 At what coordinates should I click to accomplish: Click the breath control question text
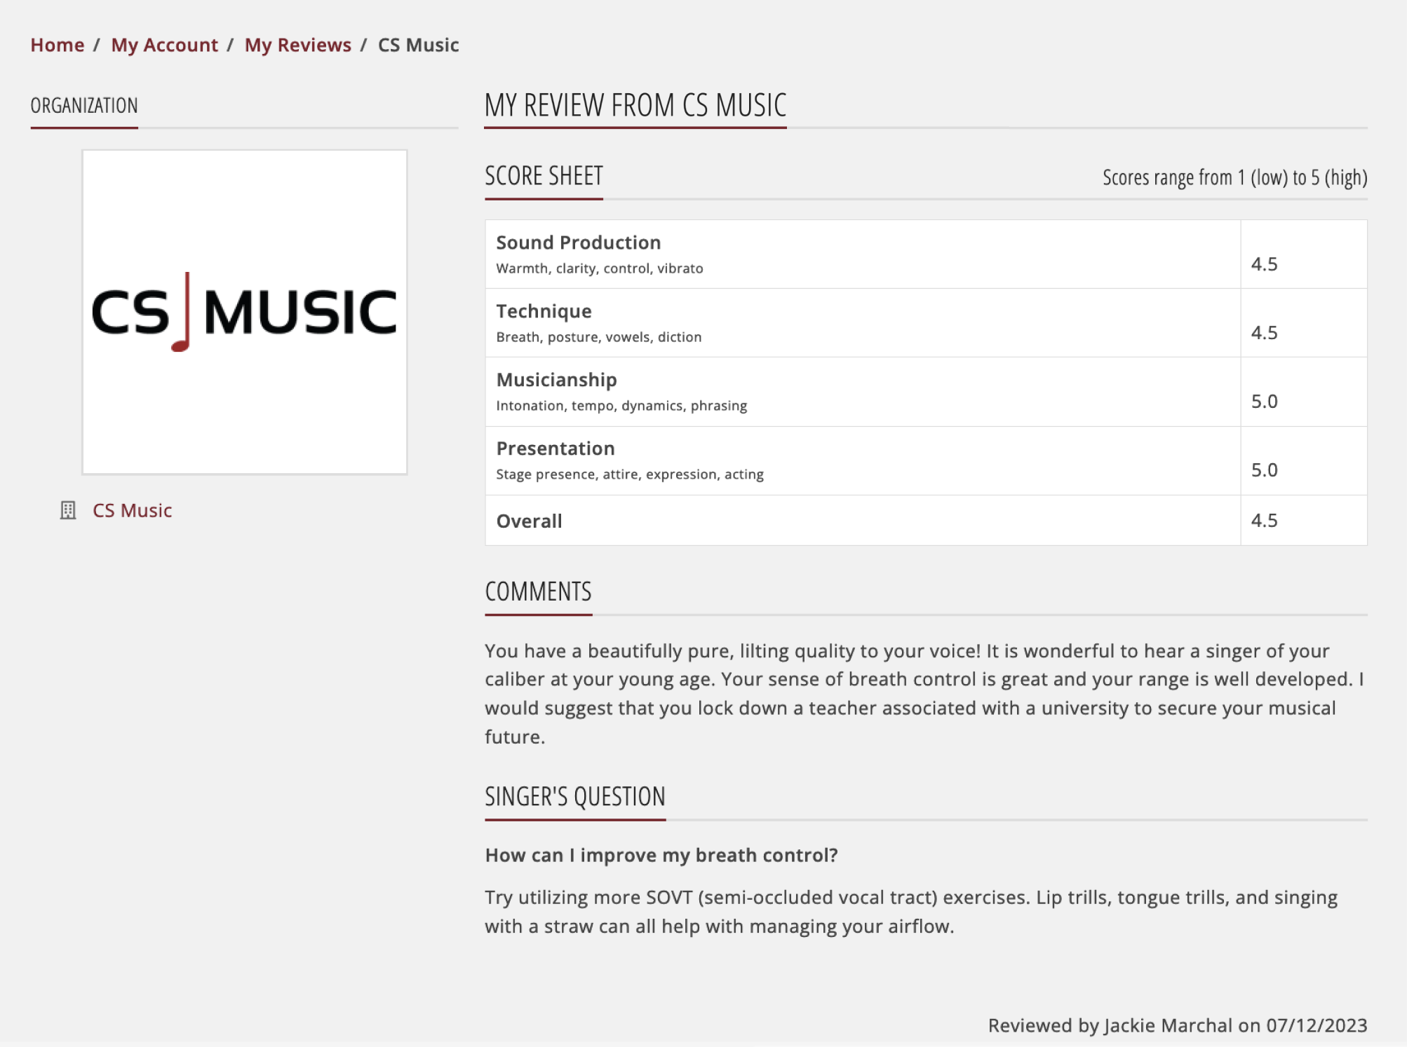pos(661,855)
